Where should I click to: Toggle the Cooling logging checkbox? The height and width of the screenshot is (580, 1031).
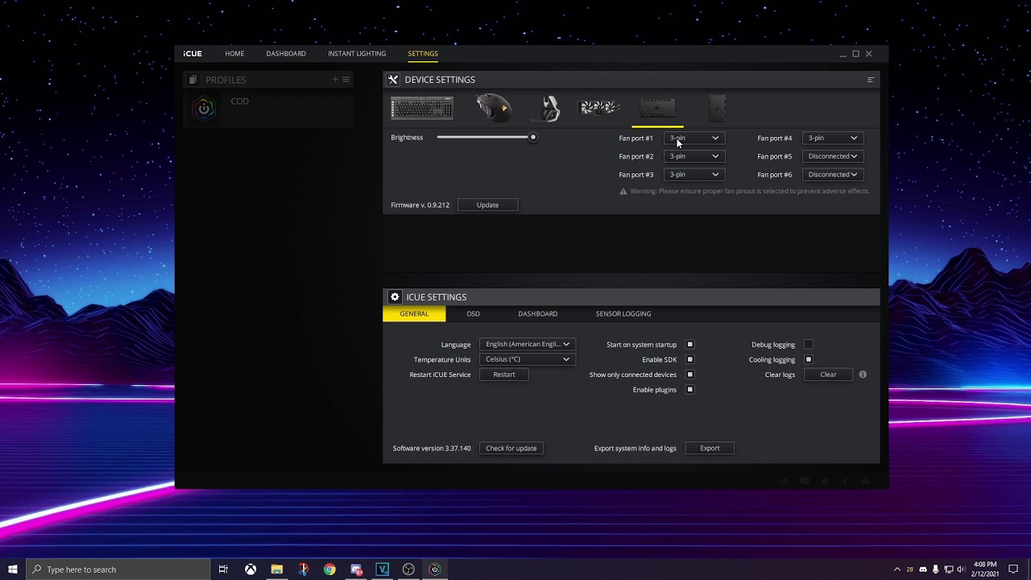point(809,359)
